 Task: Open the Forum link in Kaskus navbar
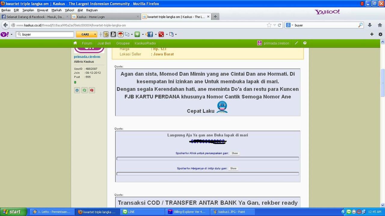87,43
